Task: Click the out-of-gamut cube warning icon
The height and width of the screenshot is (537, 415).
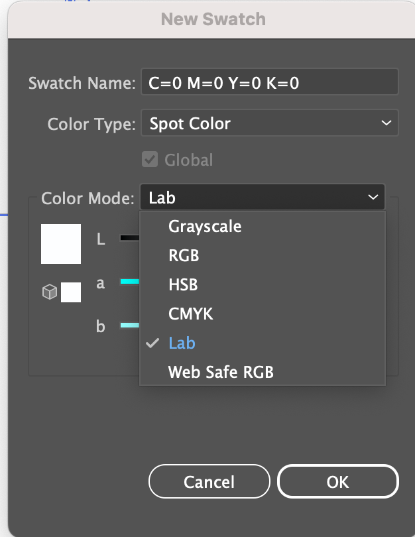Action: tap(50, 292)
